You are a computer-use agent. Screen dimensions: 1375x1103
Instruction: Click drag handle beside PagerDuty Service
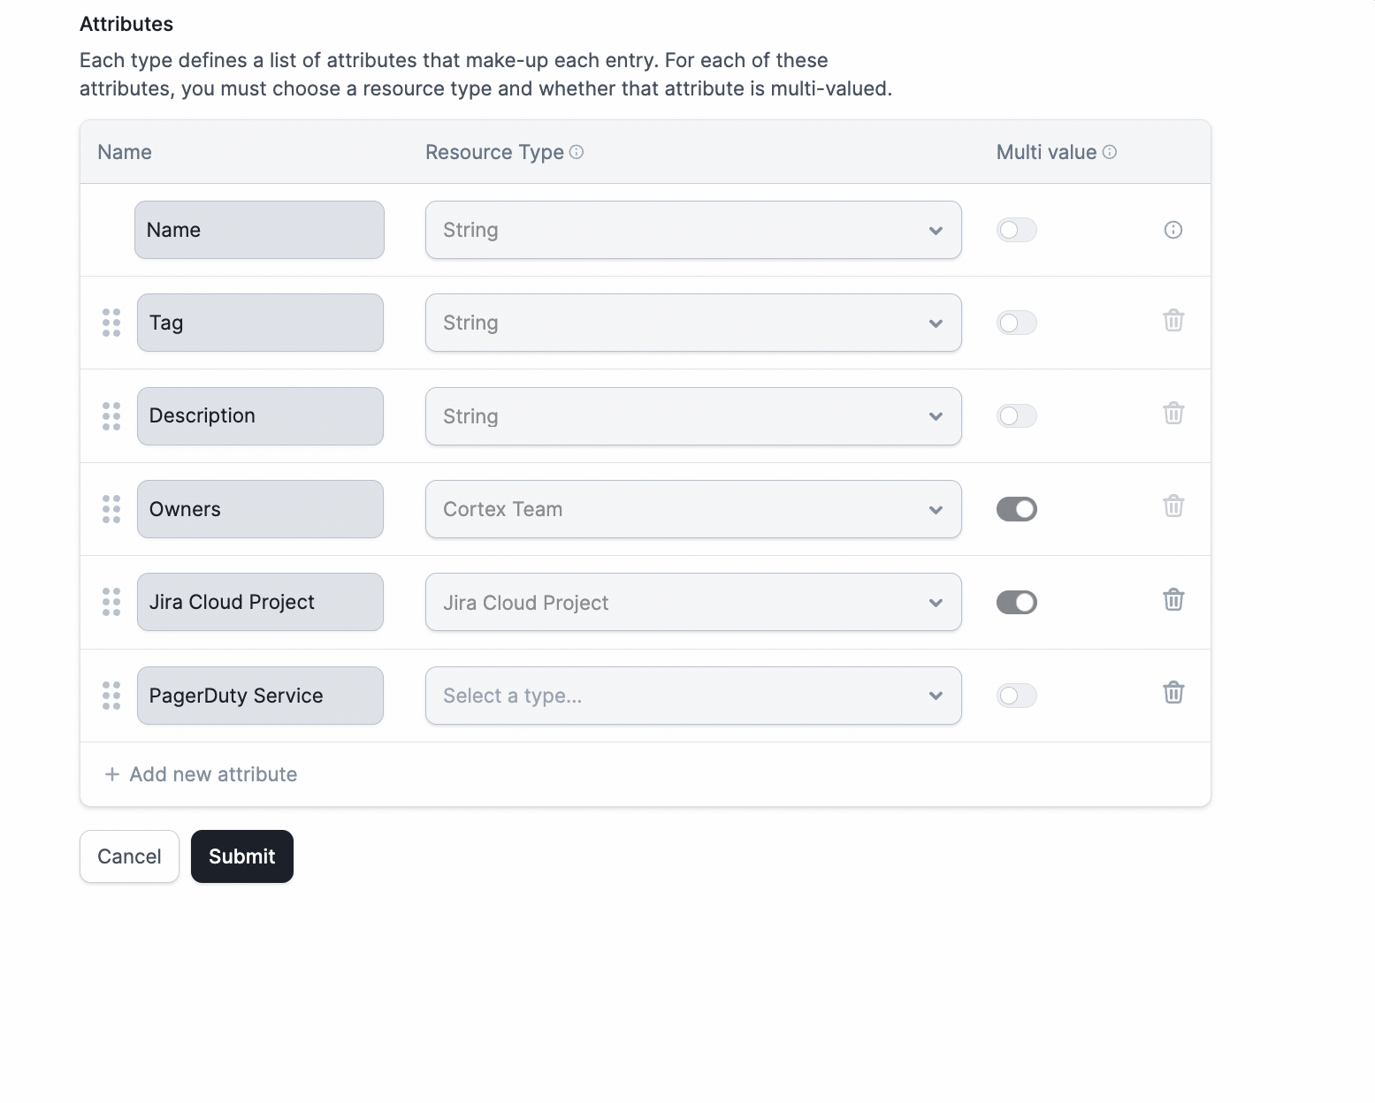[111, 696]
